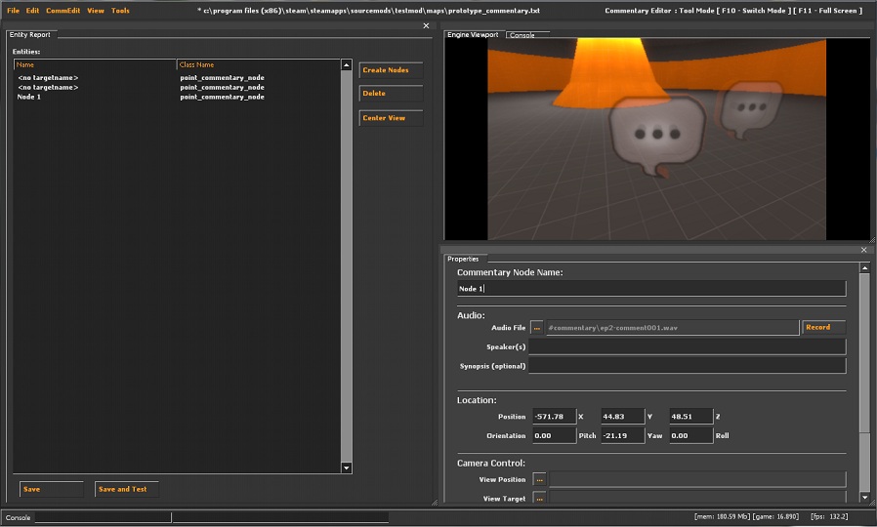Select the Entity Report tab
This screenshot has height=527, width=877.
click(x=30, y=35)
